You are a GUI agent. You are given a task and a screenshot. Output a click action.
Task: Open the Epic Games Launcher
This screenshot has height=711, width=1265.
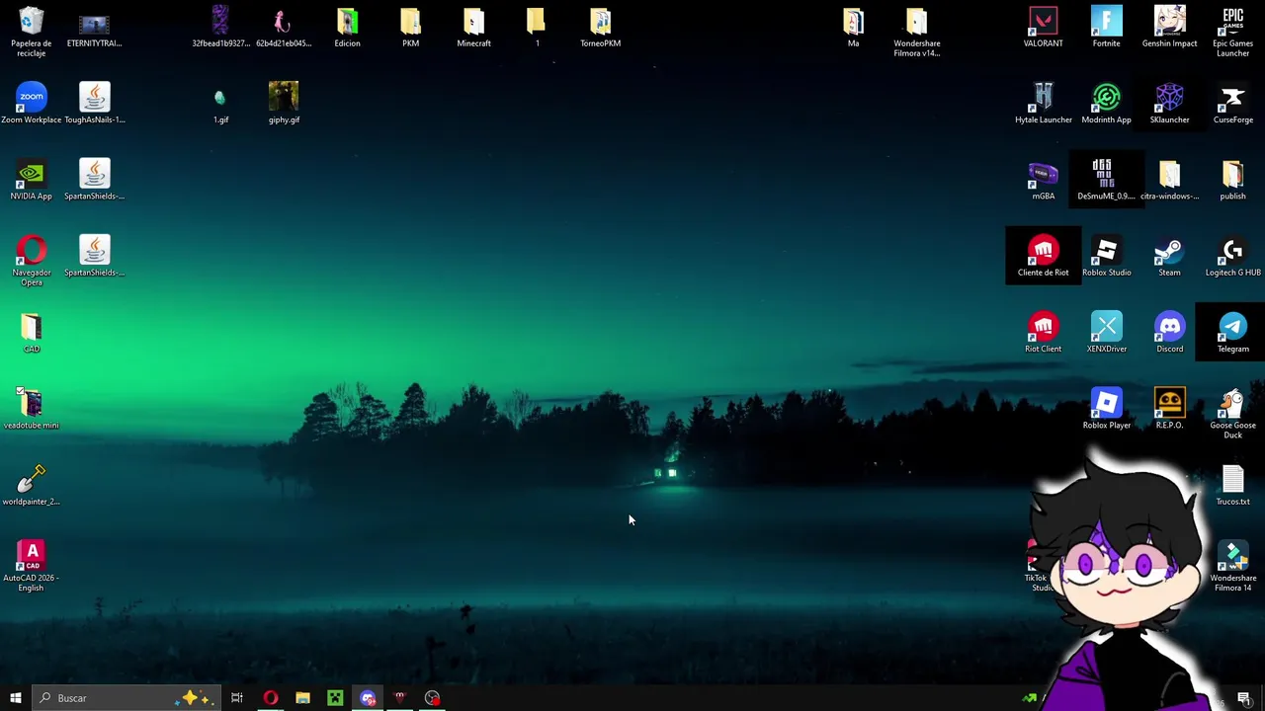coord(1232,32)
